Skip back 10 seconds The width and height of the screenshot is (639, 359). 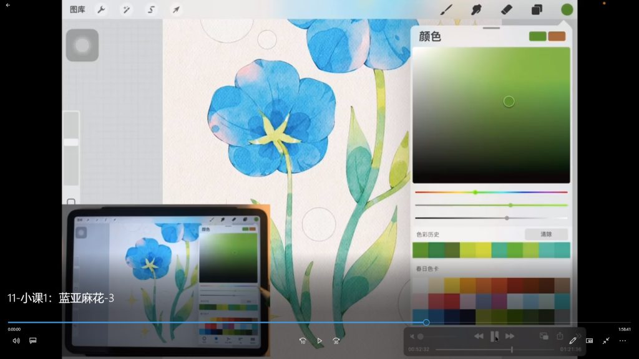(303, 341)
